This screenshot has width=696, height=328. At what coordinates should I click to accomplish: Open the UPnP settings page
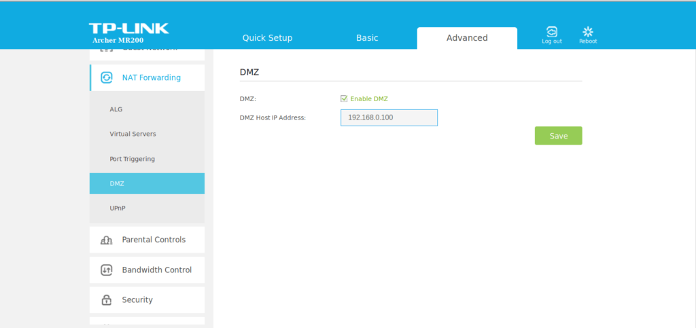pos(118,208)
